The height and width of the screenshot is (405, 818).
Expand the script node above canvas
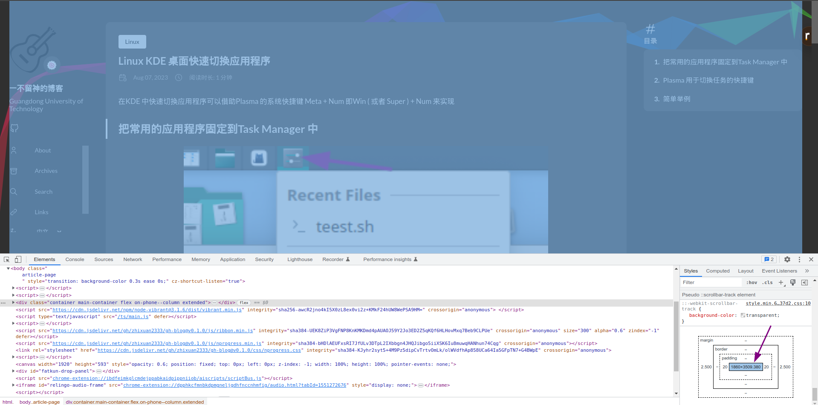tap(14, 357)
